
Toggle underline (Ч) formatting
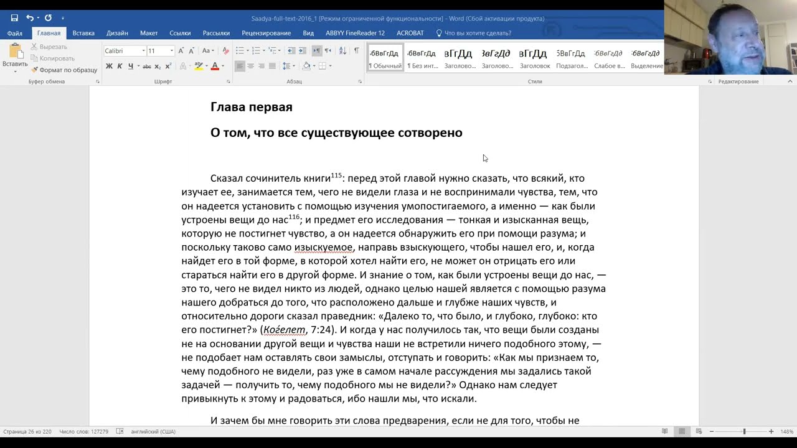tap(130, 66)
